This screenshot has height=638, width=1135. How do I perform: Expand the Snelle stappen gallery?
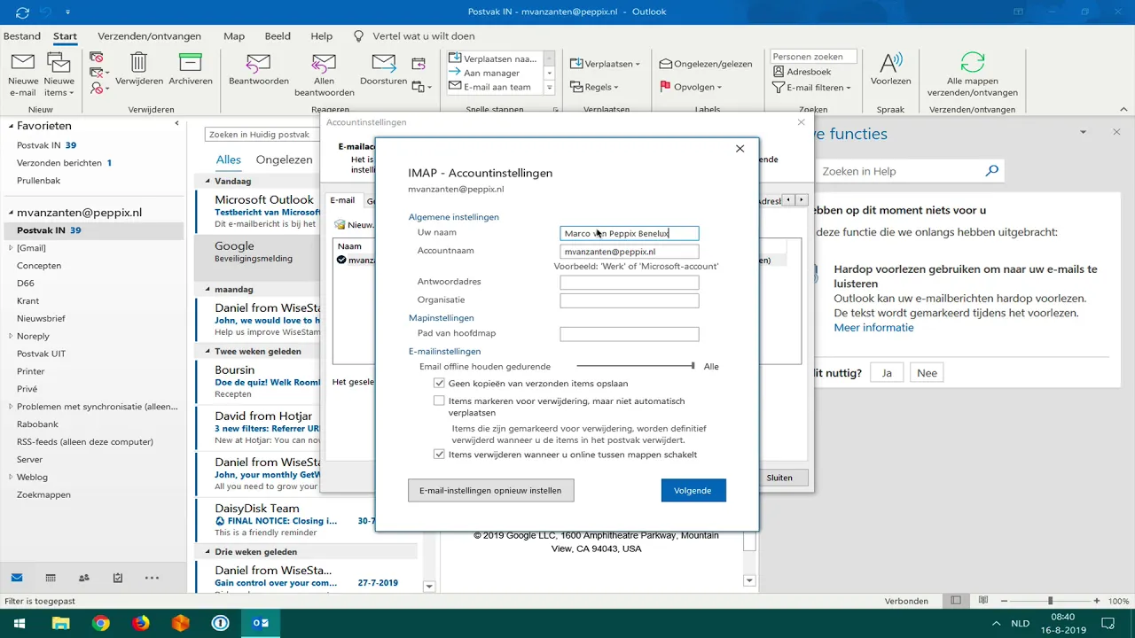point(549,88)
